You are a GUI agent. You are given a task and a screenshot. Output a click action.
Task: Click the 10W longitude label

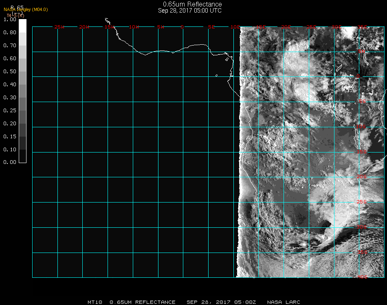pyautogui.click(x=134, y=27)
